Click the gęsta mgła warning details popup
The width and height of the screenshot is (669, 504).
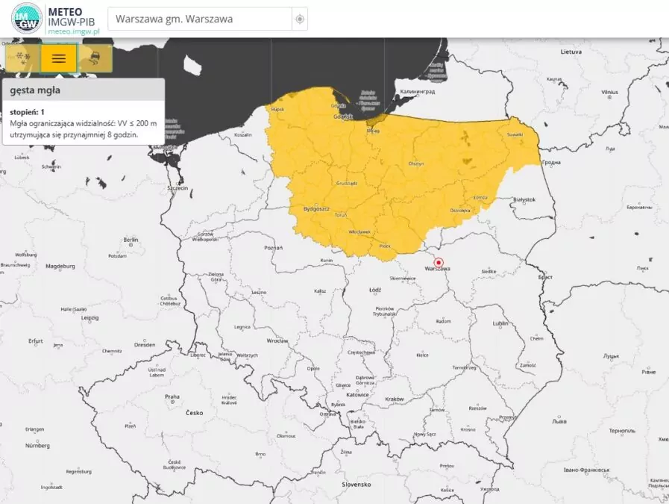(82, 112)
